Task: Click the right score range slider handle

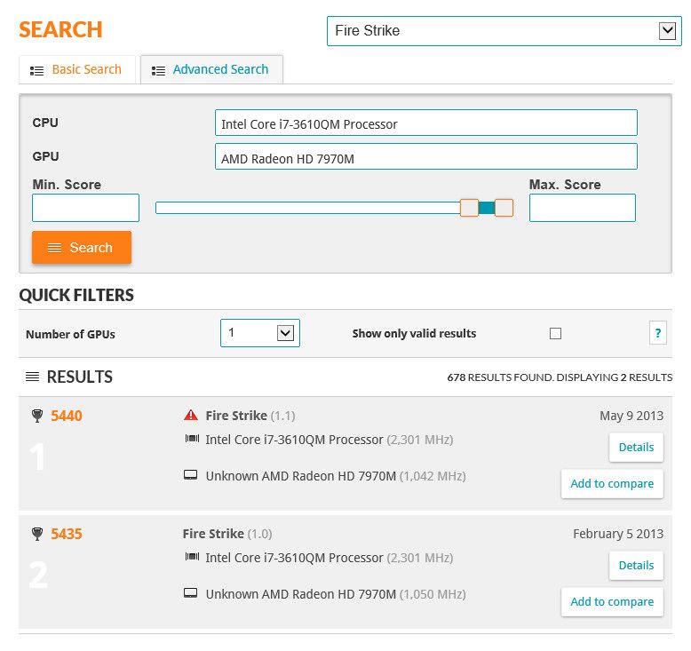Action: [504, 208]
